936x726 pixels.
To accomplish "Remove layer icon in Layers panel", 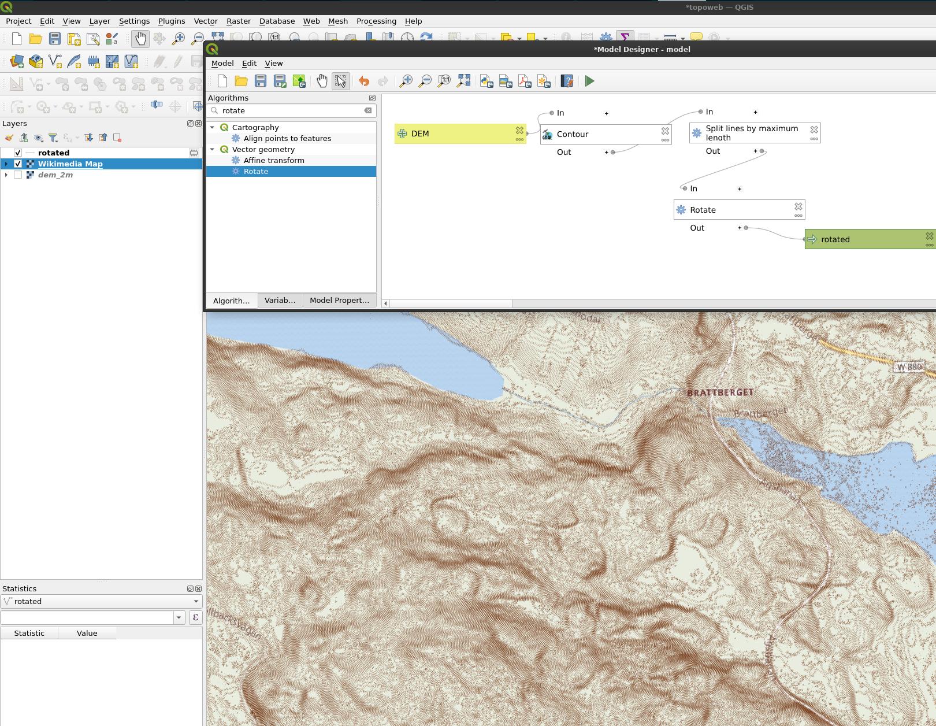I will (x=117, y=138).
